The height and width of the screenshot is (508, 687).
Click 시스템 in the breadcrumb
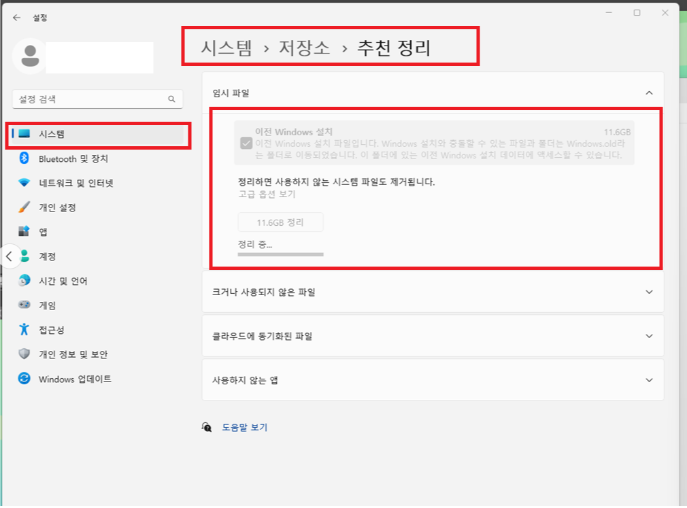pos(226,48)
